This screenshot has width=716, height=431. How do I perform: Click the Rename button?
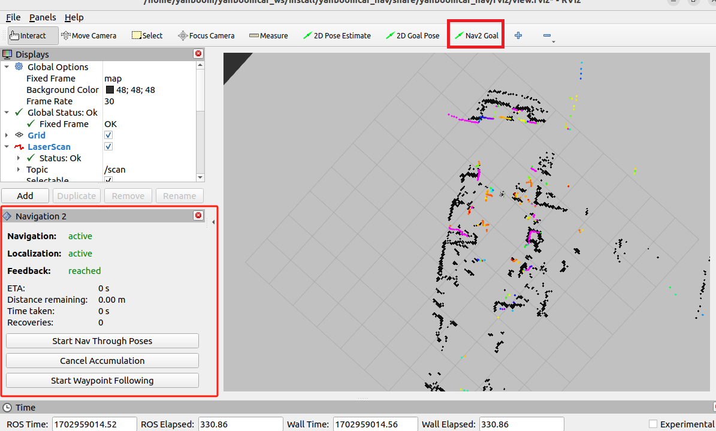[x=180, y=195]
